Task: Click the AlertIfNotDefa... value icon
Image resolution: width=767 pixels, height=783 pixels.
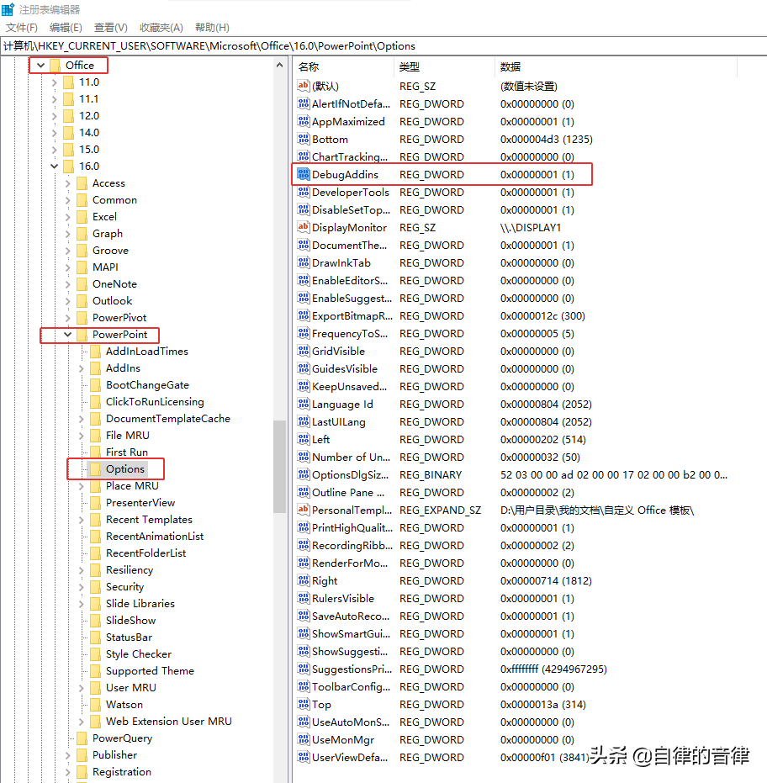Action: [303, 104]
